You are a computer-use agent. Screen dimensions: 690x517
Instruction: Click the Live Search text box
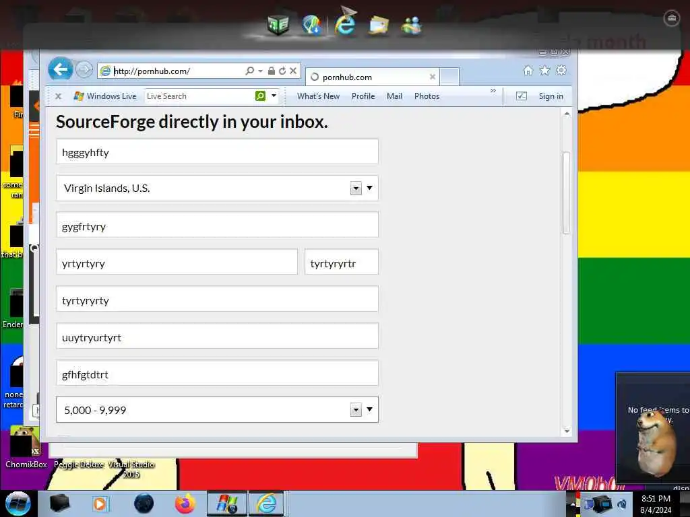click(199, 96)
